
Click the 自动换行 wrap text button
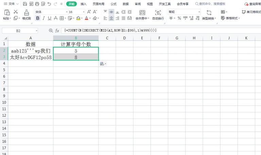coord(158,15)
